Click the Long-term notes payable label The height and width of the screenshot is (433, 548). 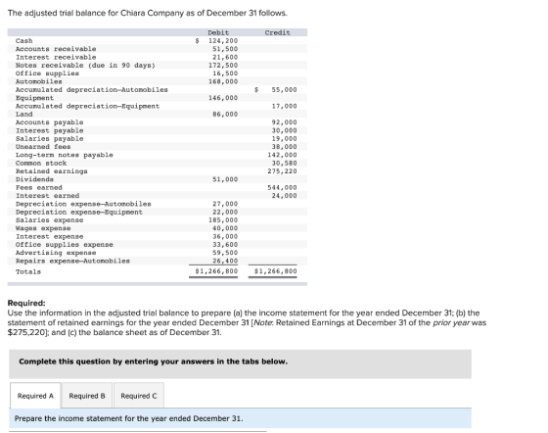coord(65,155)
